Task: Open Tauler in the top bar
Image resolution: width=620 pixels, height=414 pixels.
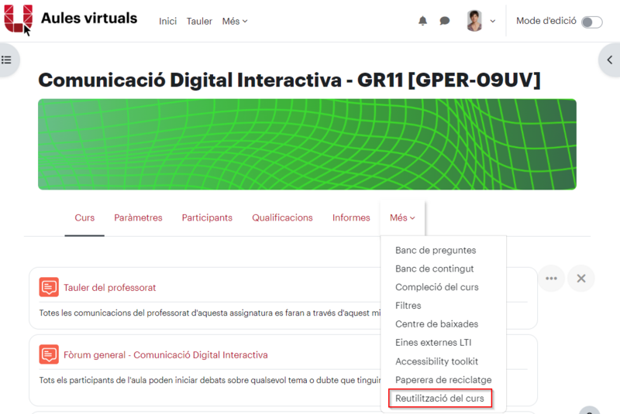Action: click(199, 22)
